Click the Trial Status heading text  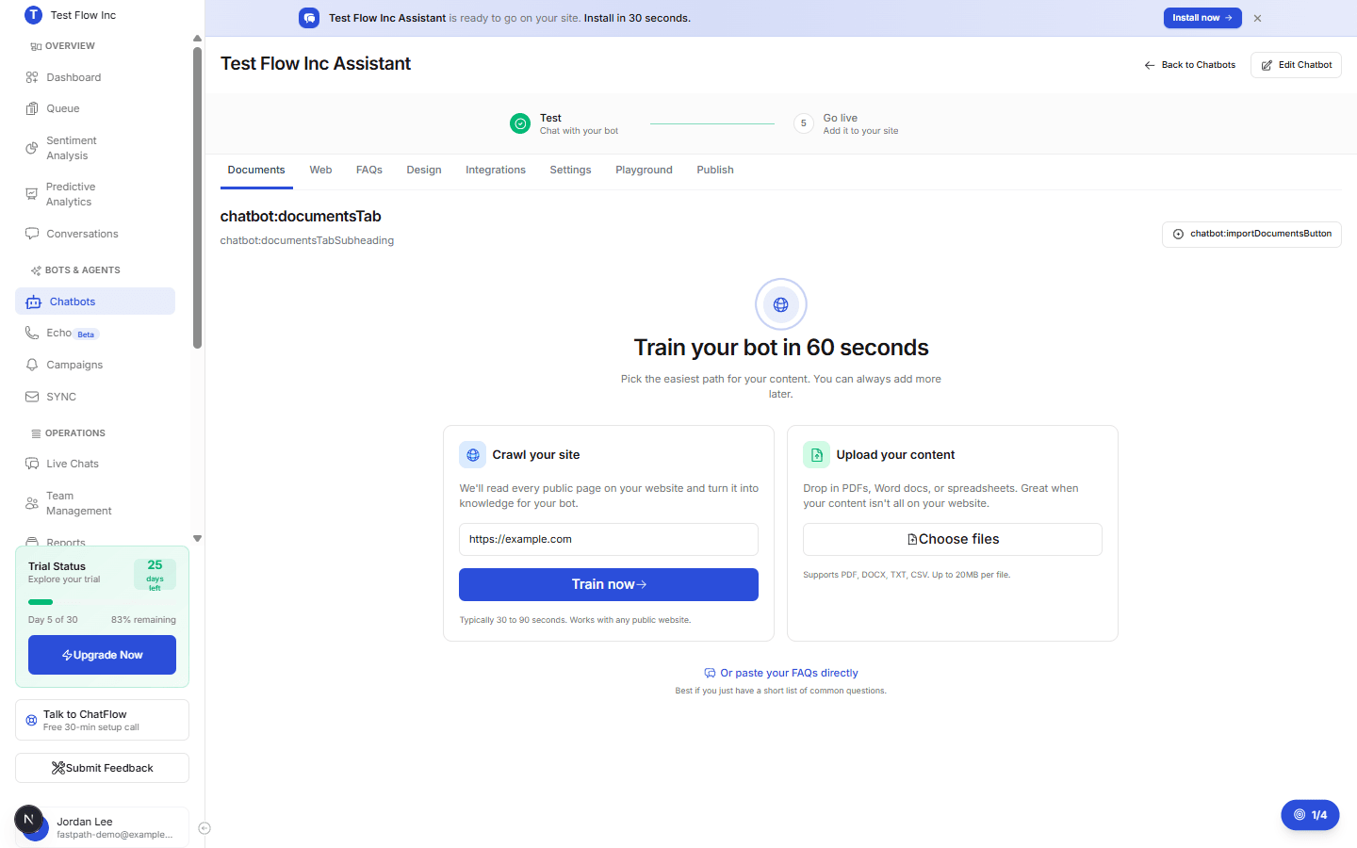57,566
